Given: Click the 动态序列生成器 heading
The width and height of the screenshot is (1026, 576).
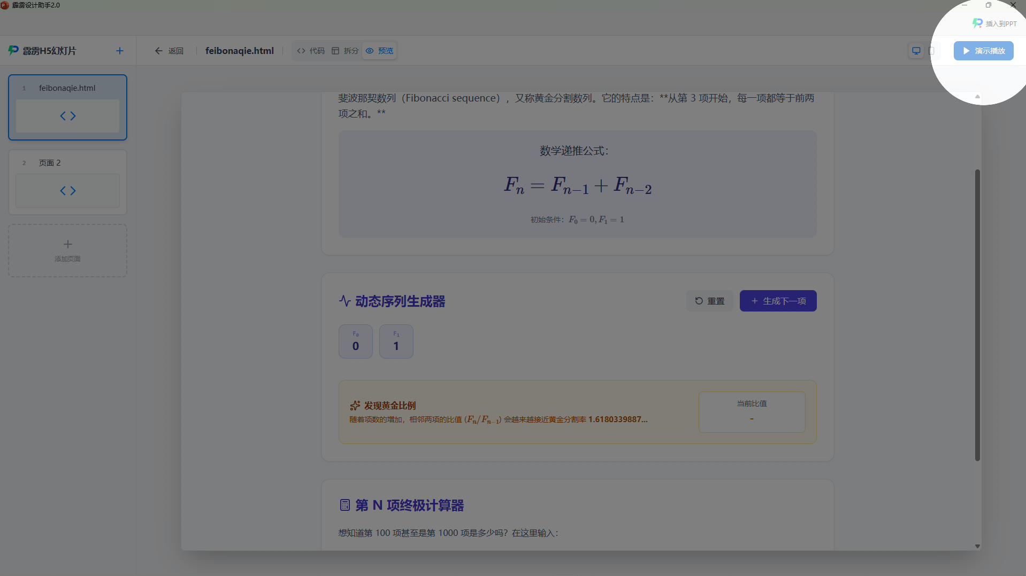Looking at the screenshot, I should [400, 301].
